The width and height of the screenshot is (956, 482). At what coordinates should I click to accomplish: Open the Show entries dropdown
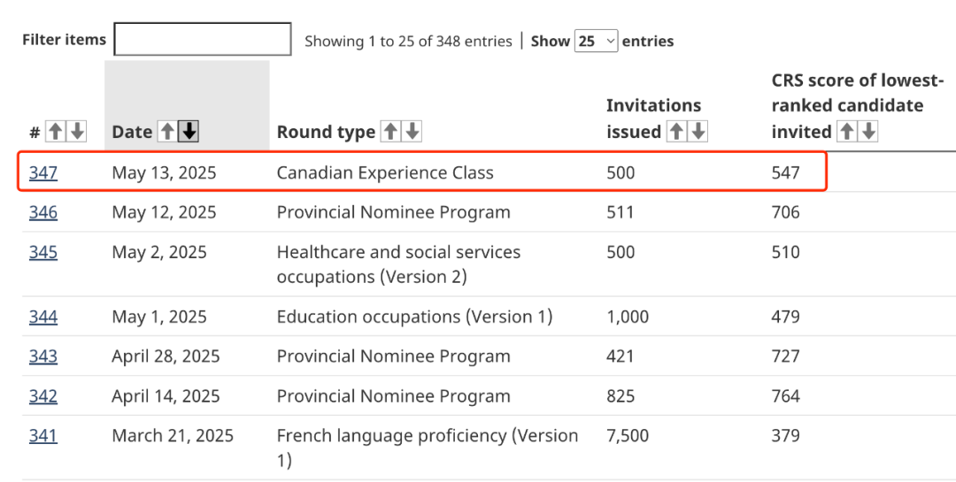coord(596,41)
